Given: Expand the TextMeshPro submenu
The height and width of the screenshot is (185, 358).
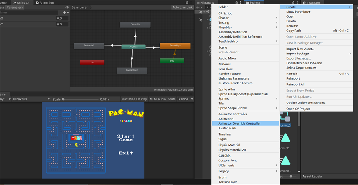Looking at the screenshot, I should click(x=245, y=41).
